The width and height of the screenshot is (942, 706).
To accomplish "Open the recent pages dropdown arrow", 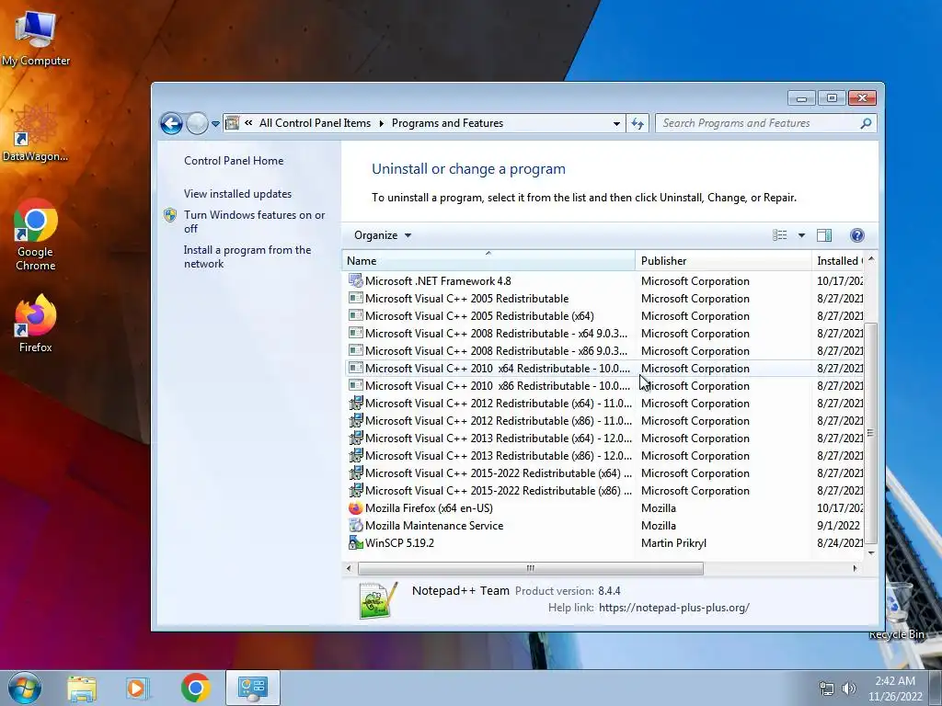I will click(215, 124).
